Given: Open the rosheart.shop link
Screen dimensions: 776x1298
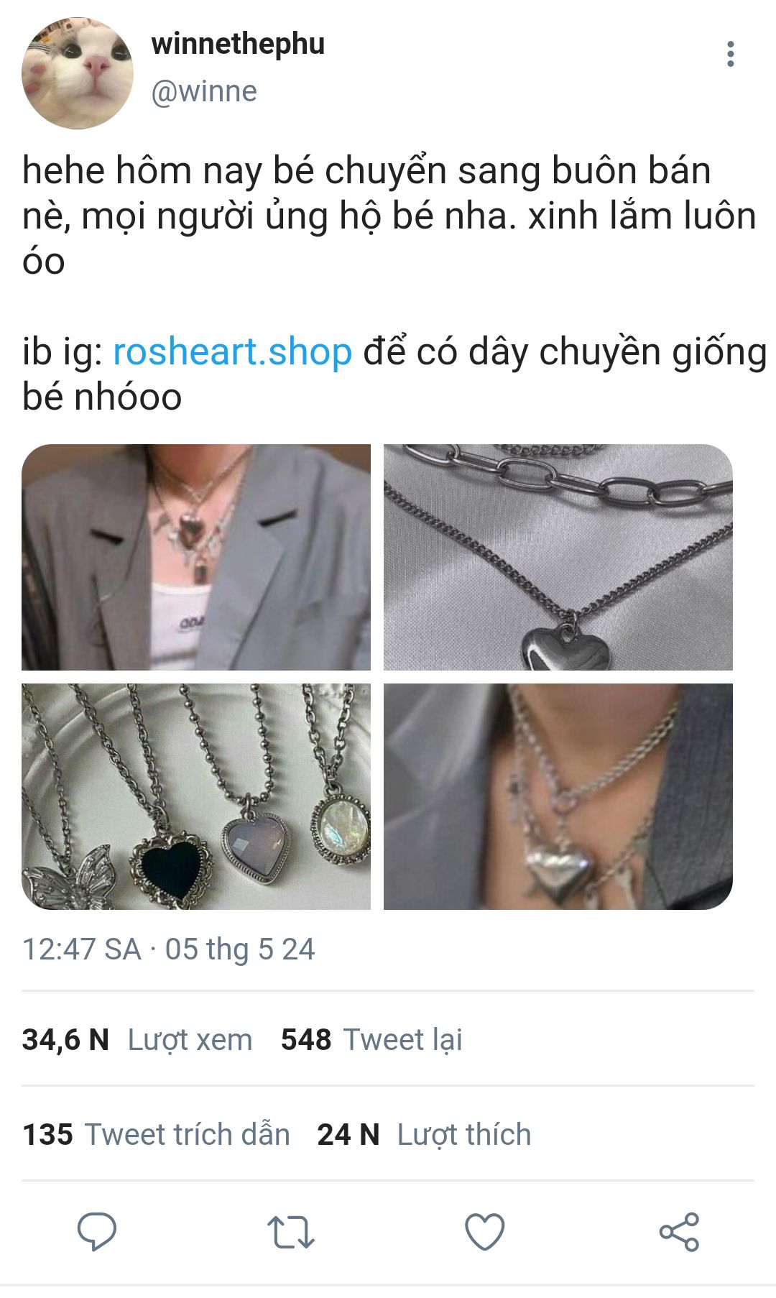Looking at the screenshot, I should 233,351.
